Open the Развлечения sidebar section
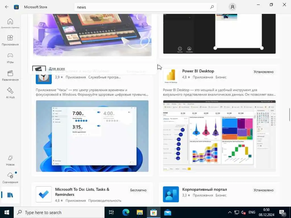This screenshot has width=291, height=218. click(10, 76)
